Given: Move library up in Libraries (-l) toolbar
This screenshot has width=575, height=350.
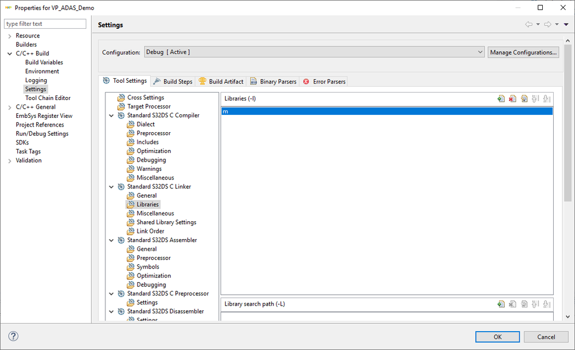Looking at the screenshot, I should (535, 98).
